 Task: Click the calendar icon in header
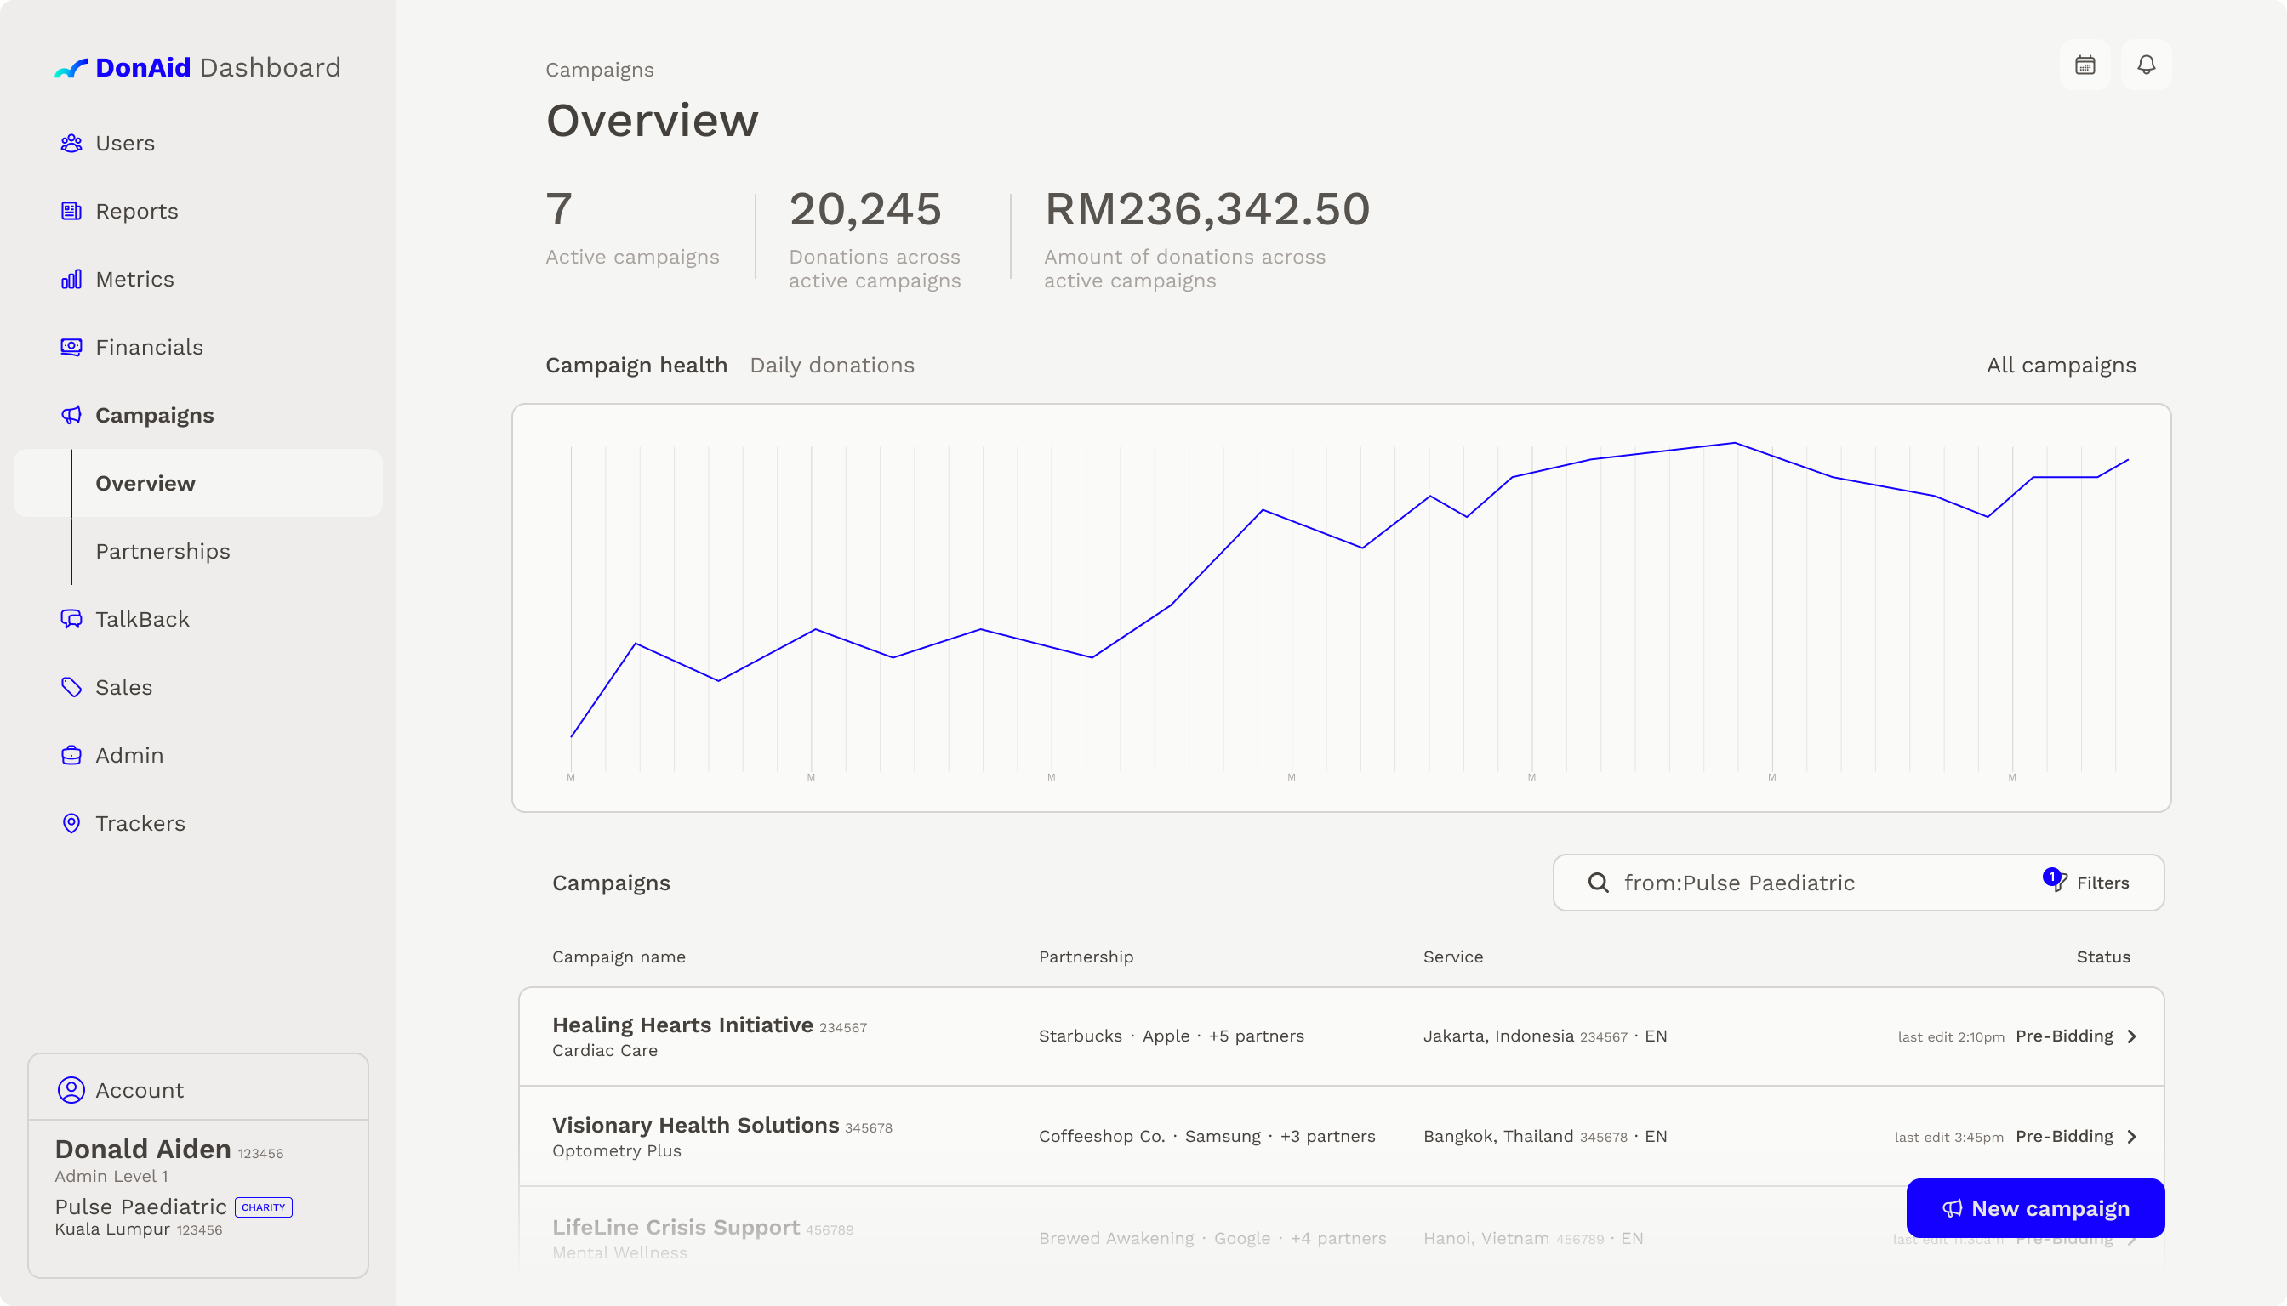point(2085,65)
